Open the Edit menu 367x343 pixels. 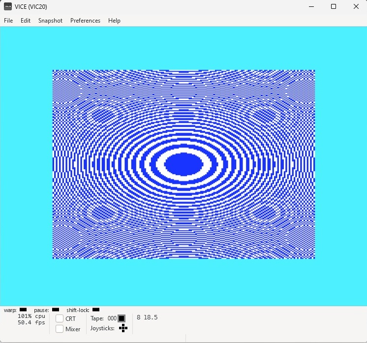pyautogui.click(x=25, y=21)
